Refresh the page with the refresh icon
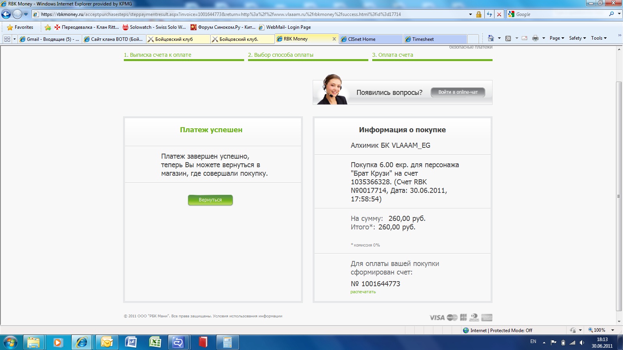 tap(489, 14)
